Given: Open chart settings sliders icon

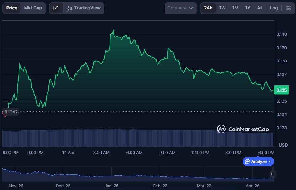Looking at the screenshot, I should point(288,8).
